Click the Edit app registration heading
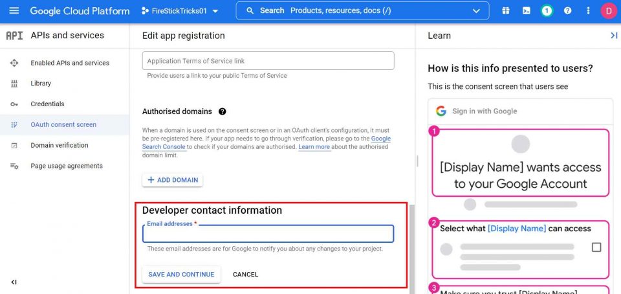Viewport: 621px width, 294px height. (183, 36)
